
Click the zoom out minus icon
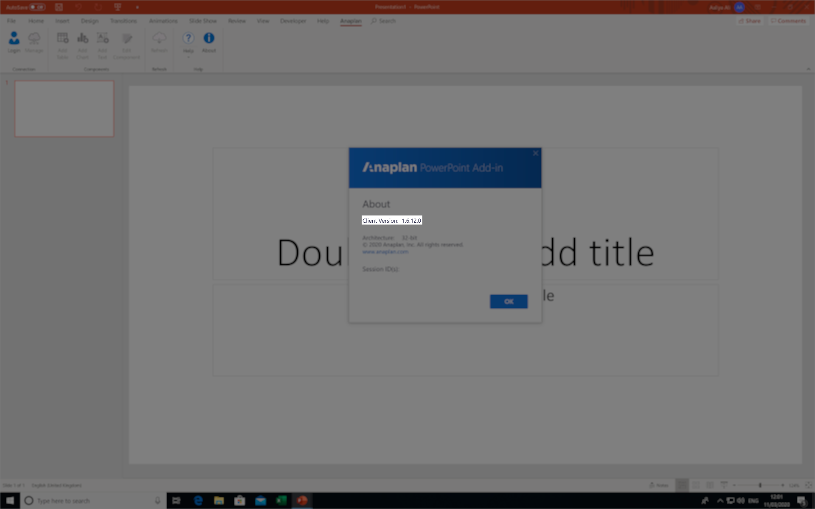tap(734, 485)
